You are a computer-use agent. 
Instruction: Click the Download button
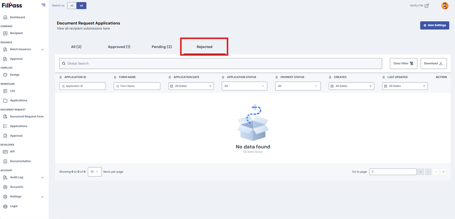[433, 63]
